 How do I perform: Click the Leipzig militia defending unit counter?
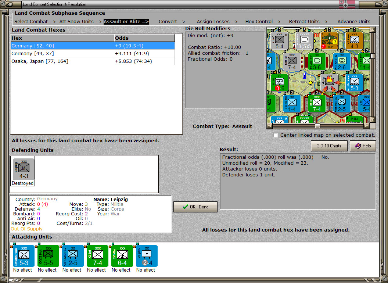coord(24,169)
